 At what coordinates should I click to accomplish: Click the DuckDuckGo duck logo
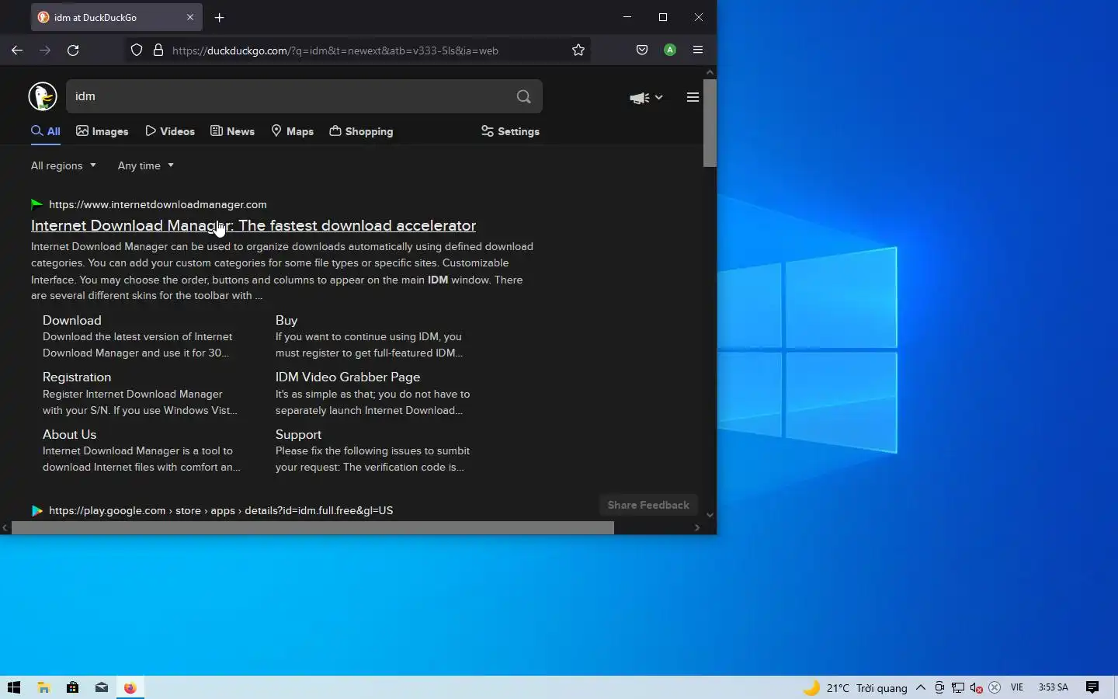click(x=43, y=96)
